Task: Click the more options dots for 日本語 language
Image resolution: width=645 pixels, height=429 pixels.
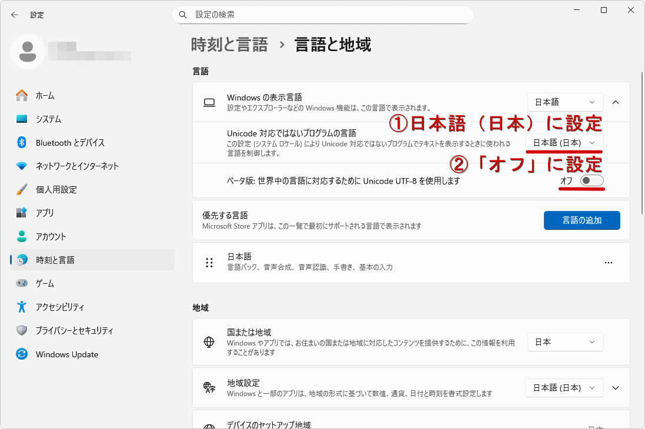Action: tap(609, 262)
